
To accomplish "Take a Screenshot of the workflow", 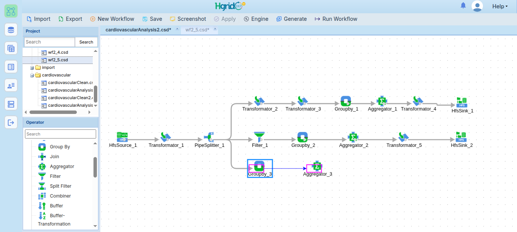I will click(x=188, y=19).
